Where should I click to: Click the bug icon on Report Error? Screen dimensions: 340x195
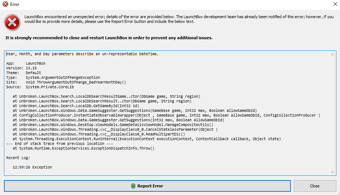point(133,186)
